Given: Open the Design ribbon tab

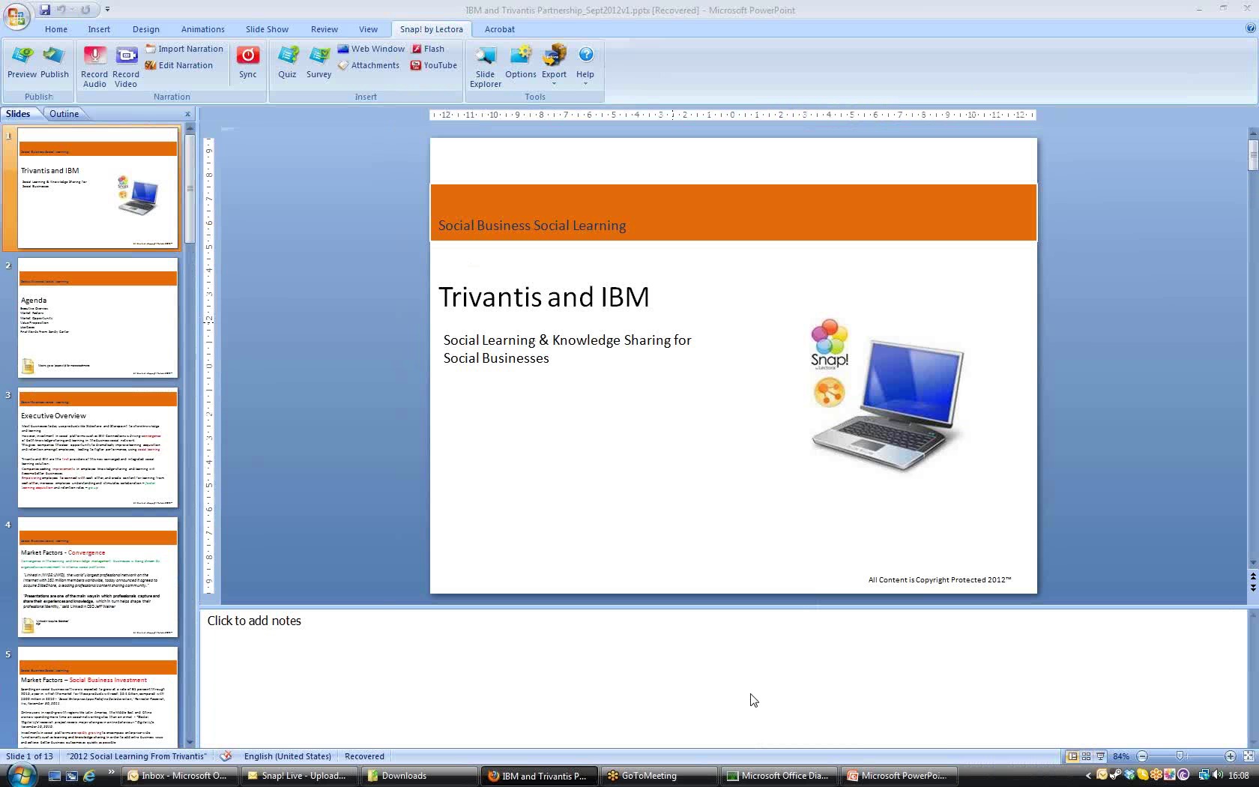Looking at the screenshot, I should tap(146, 29).
